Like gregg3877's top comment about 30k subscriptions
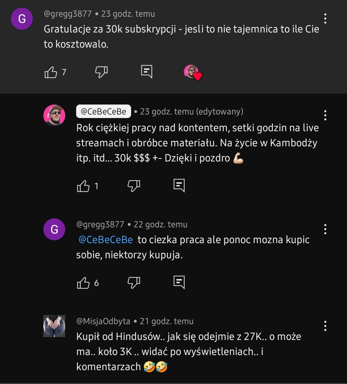This screenshot has width=347, height=384. [50, 72]
